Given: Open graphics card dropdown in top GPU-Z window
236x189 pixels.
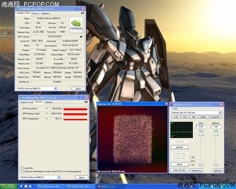Looking at the screenshot, I should pyautogui.click(x=55, y=88).
